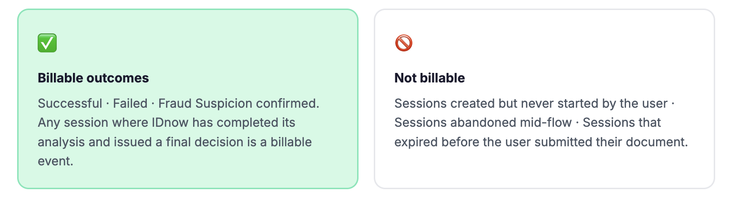The image size is (739, 203).
Task: Click Sessions created but never started text
Action: point(488,103)
